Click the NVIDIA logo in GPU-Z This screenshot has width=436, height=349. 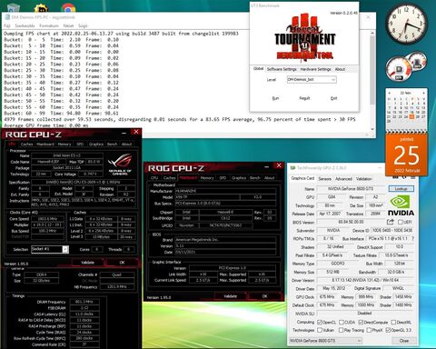(401, 205)
